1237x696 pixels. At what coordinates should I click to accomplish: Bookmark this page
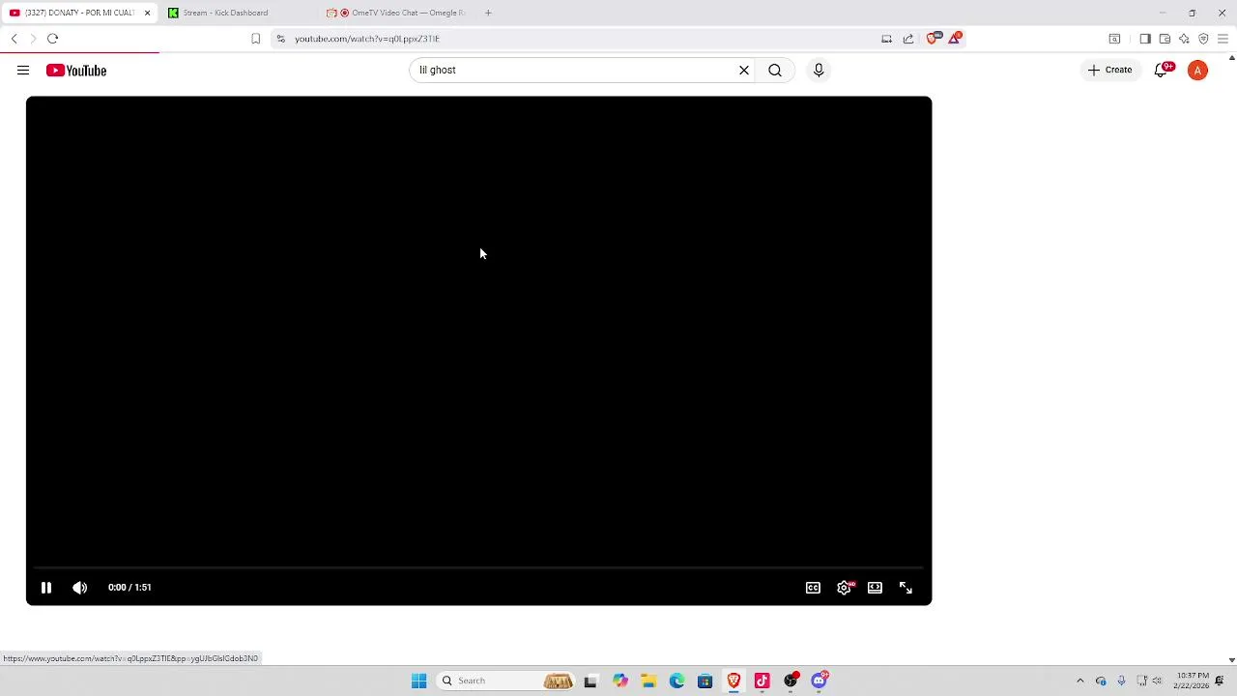[x=255, y=39]
